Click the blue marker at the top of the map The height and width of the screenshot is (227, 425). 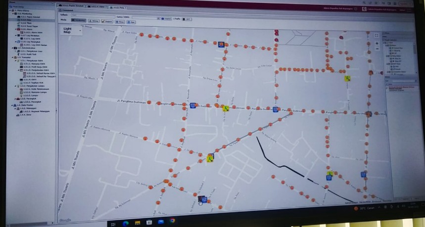tap(221, 44)
